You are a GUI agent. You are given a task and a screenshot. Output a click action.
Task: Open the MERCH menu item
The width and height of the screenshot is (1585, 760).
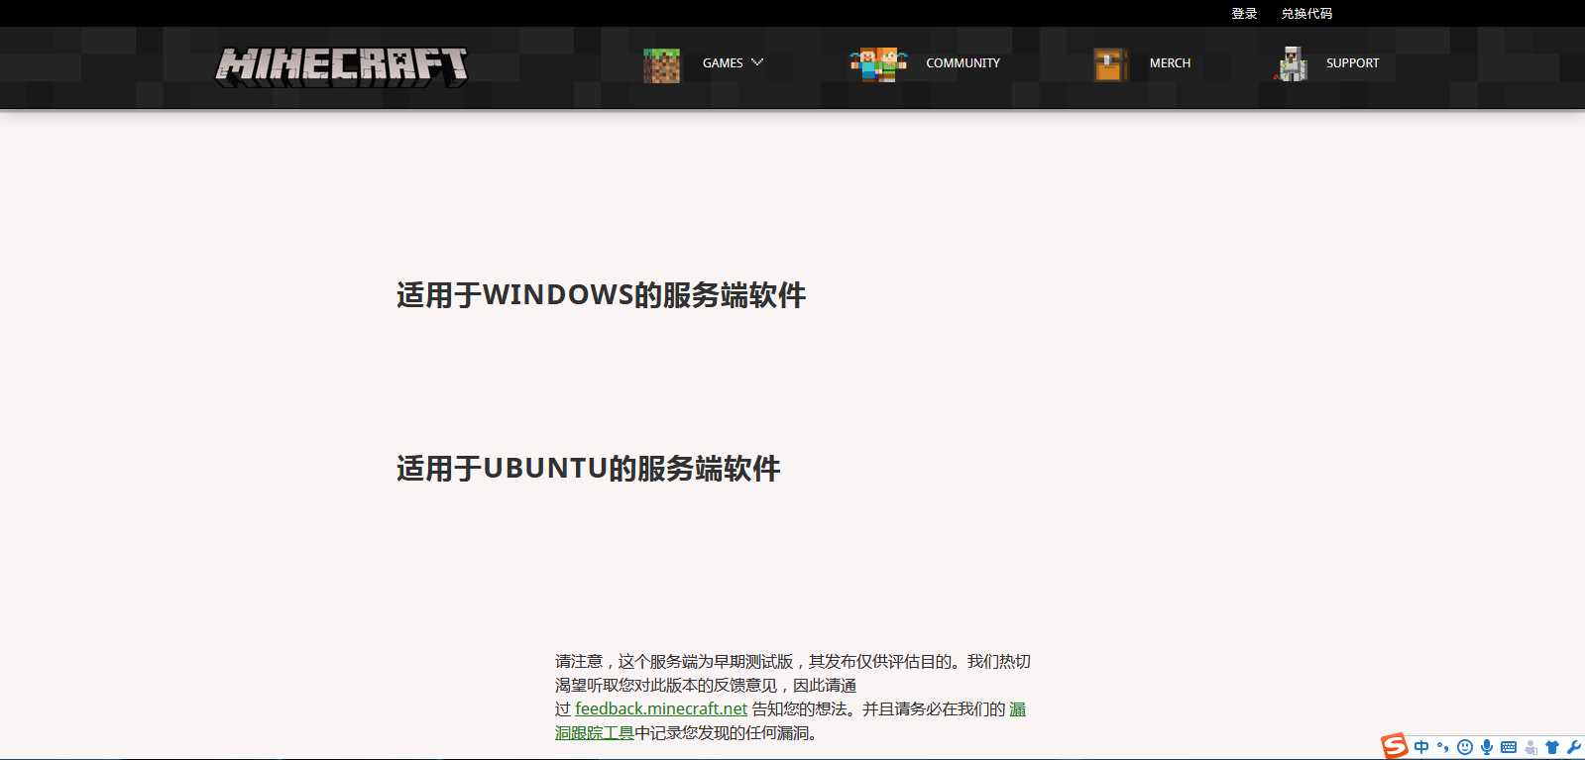(x=1170, y=63)
